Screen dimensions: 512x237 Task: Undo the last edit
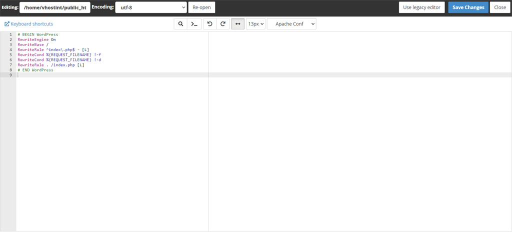tap(210, 24)
